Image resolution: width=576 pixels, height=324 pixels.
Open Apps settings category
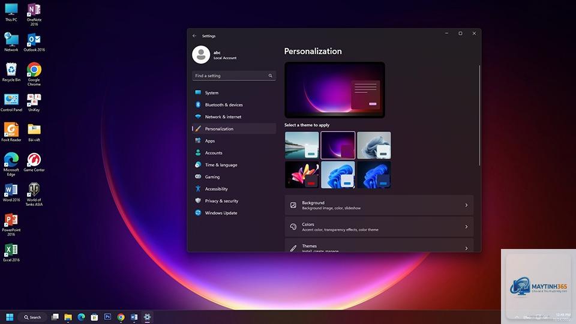pyautogui.click(x=233, y=140)
